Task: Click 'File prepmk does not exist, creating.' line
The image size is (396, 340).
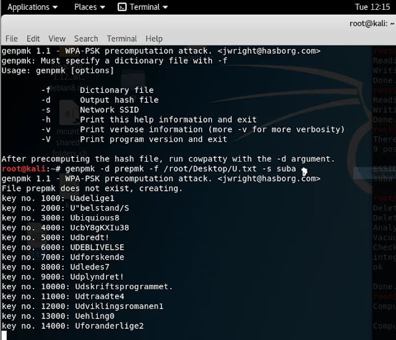Action: [x=92, y=188]
